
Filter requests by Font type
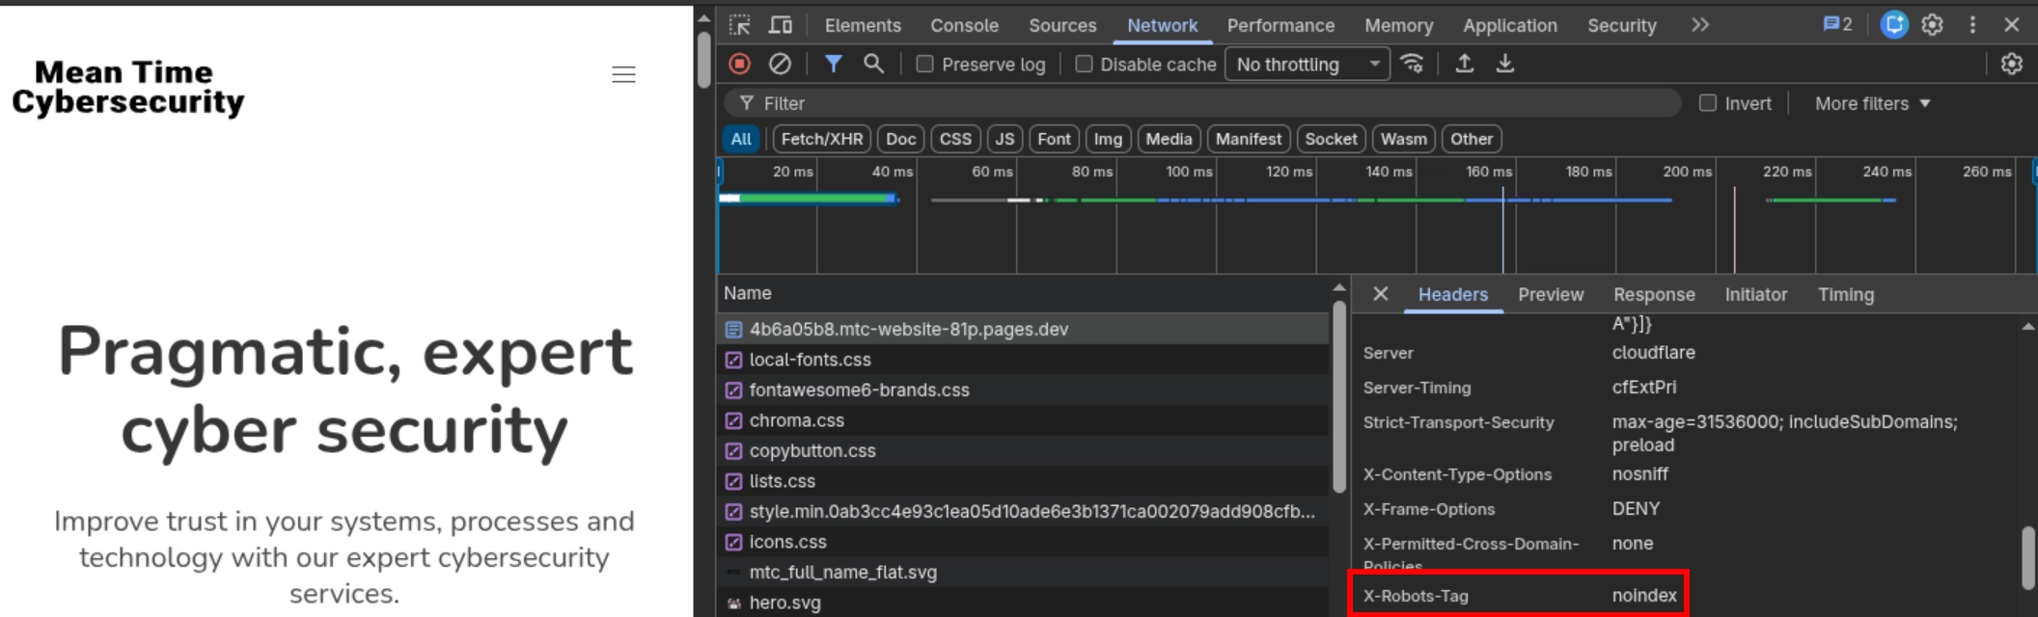(1054, 139)
